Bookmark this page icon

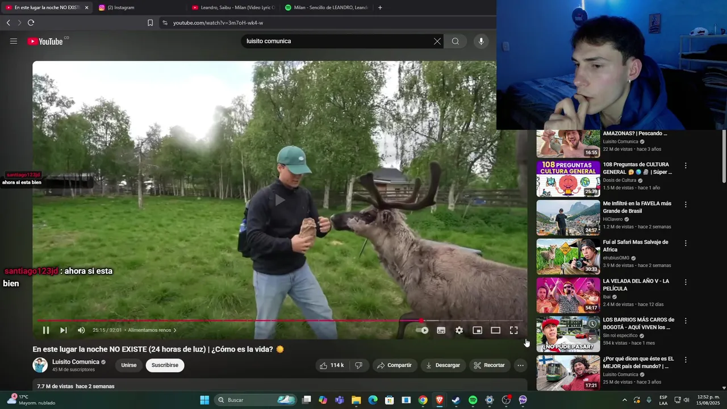point(150,23)
